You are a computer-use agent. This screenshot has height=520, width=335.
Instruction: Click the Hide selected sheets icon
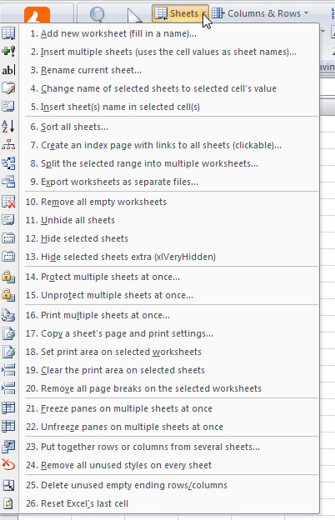(8, 238)
